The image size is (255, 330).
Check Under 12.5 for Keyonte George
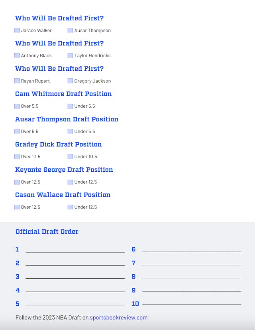[x=70, y=182]
